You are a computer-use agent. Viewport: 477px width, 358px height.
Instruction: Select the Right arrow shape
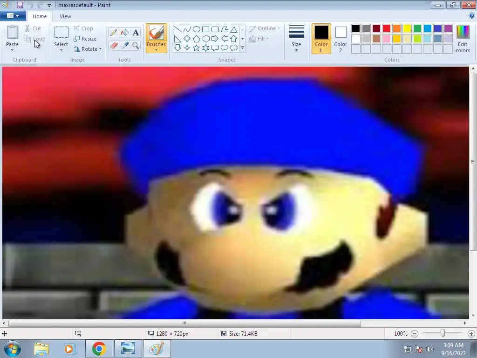tap(215, 39)
